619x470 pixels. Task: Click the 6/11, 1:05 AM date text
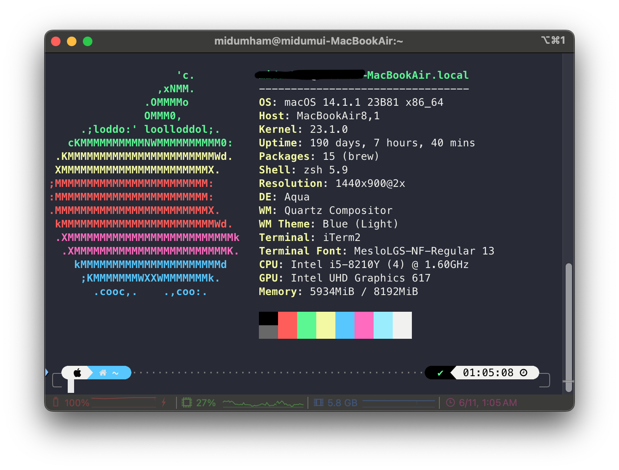[x=488, y=403]
